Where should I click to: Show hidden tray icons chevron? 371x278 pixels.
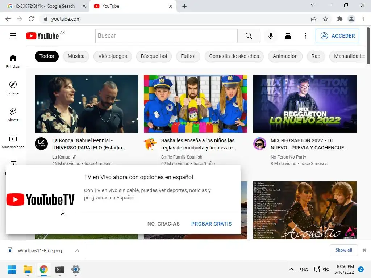(291, 269)
